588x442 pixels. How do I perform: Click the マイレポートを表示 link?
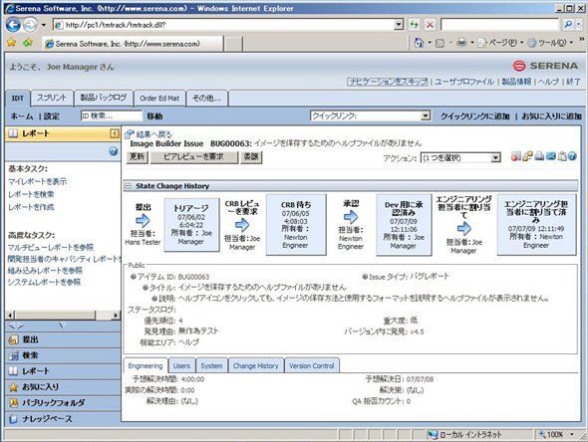point(38,181)
